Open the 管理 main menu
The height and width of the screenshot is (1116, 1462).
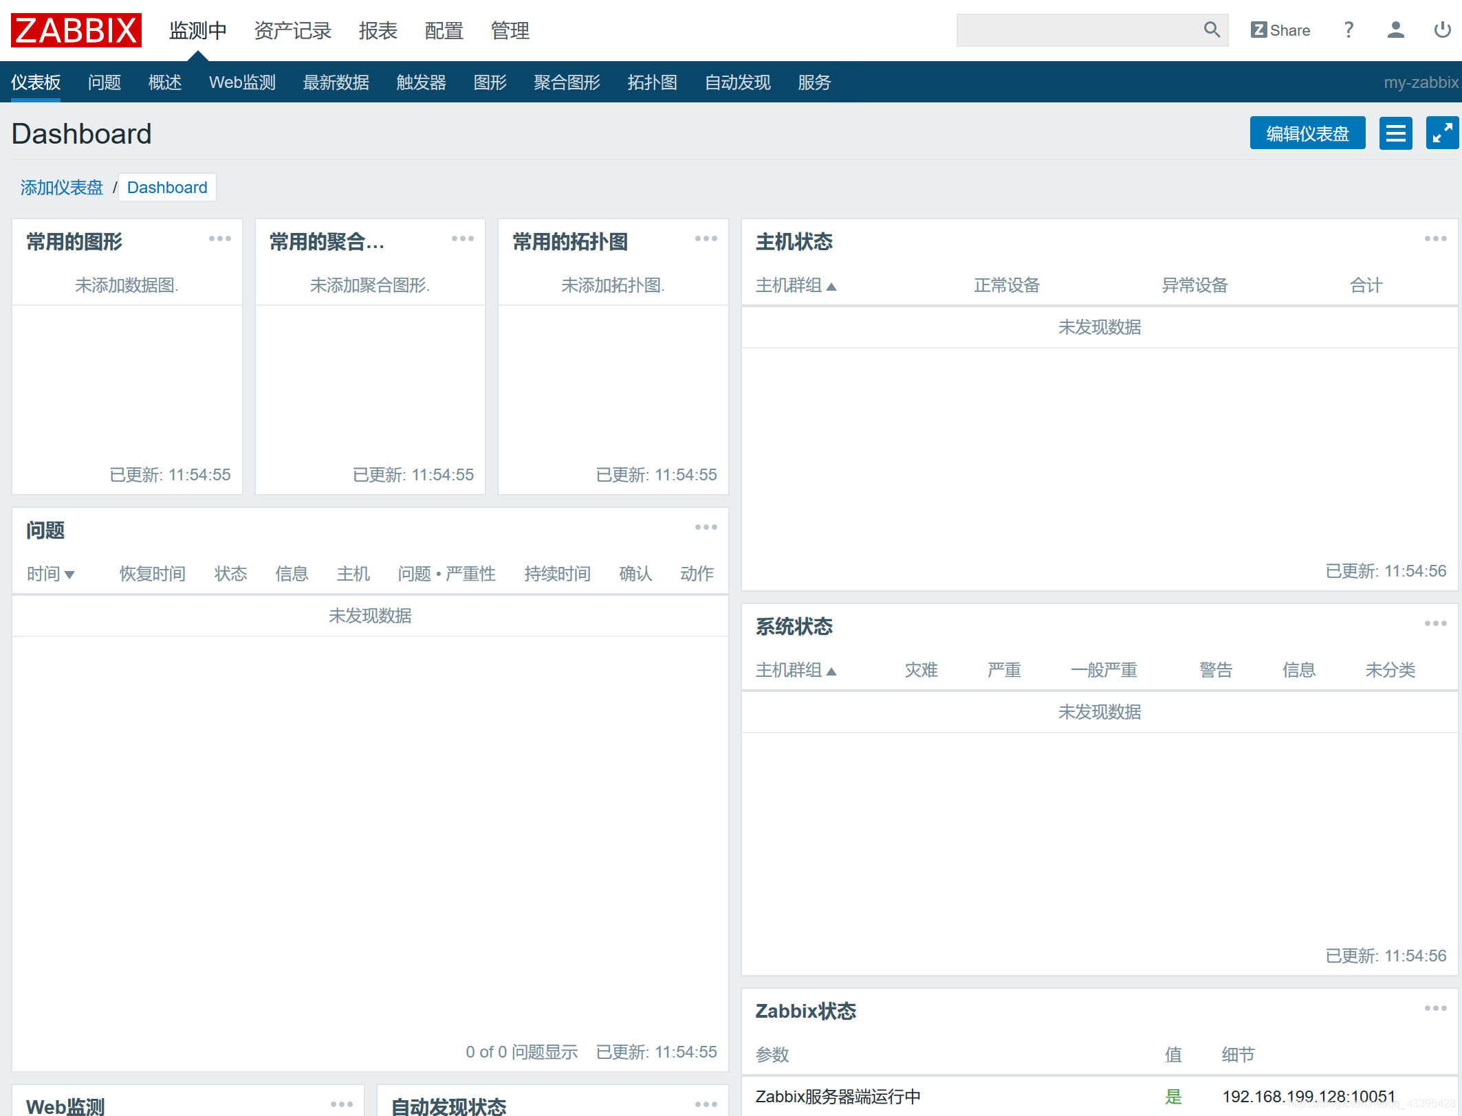tap(510, 30)
